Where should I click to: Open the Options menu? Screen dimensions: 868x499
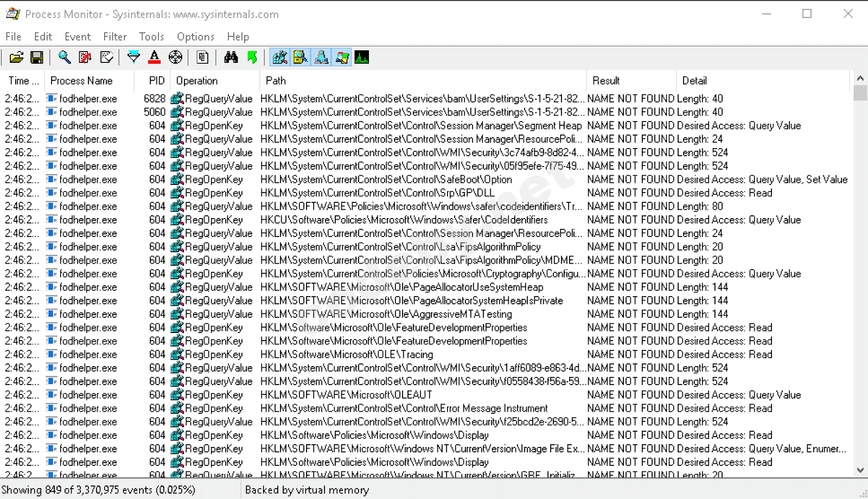(x=195, y=37)
